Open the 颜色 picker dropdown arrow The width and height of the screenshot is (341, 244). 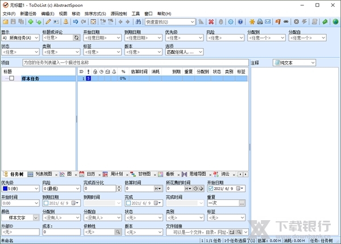point(36,217)
